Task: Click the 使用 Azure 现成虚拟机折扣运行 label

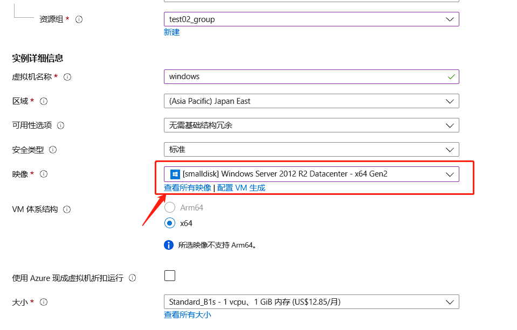Action: (x=67, y=278)
